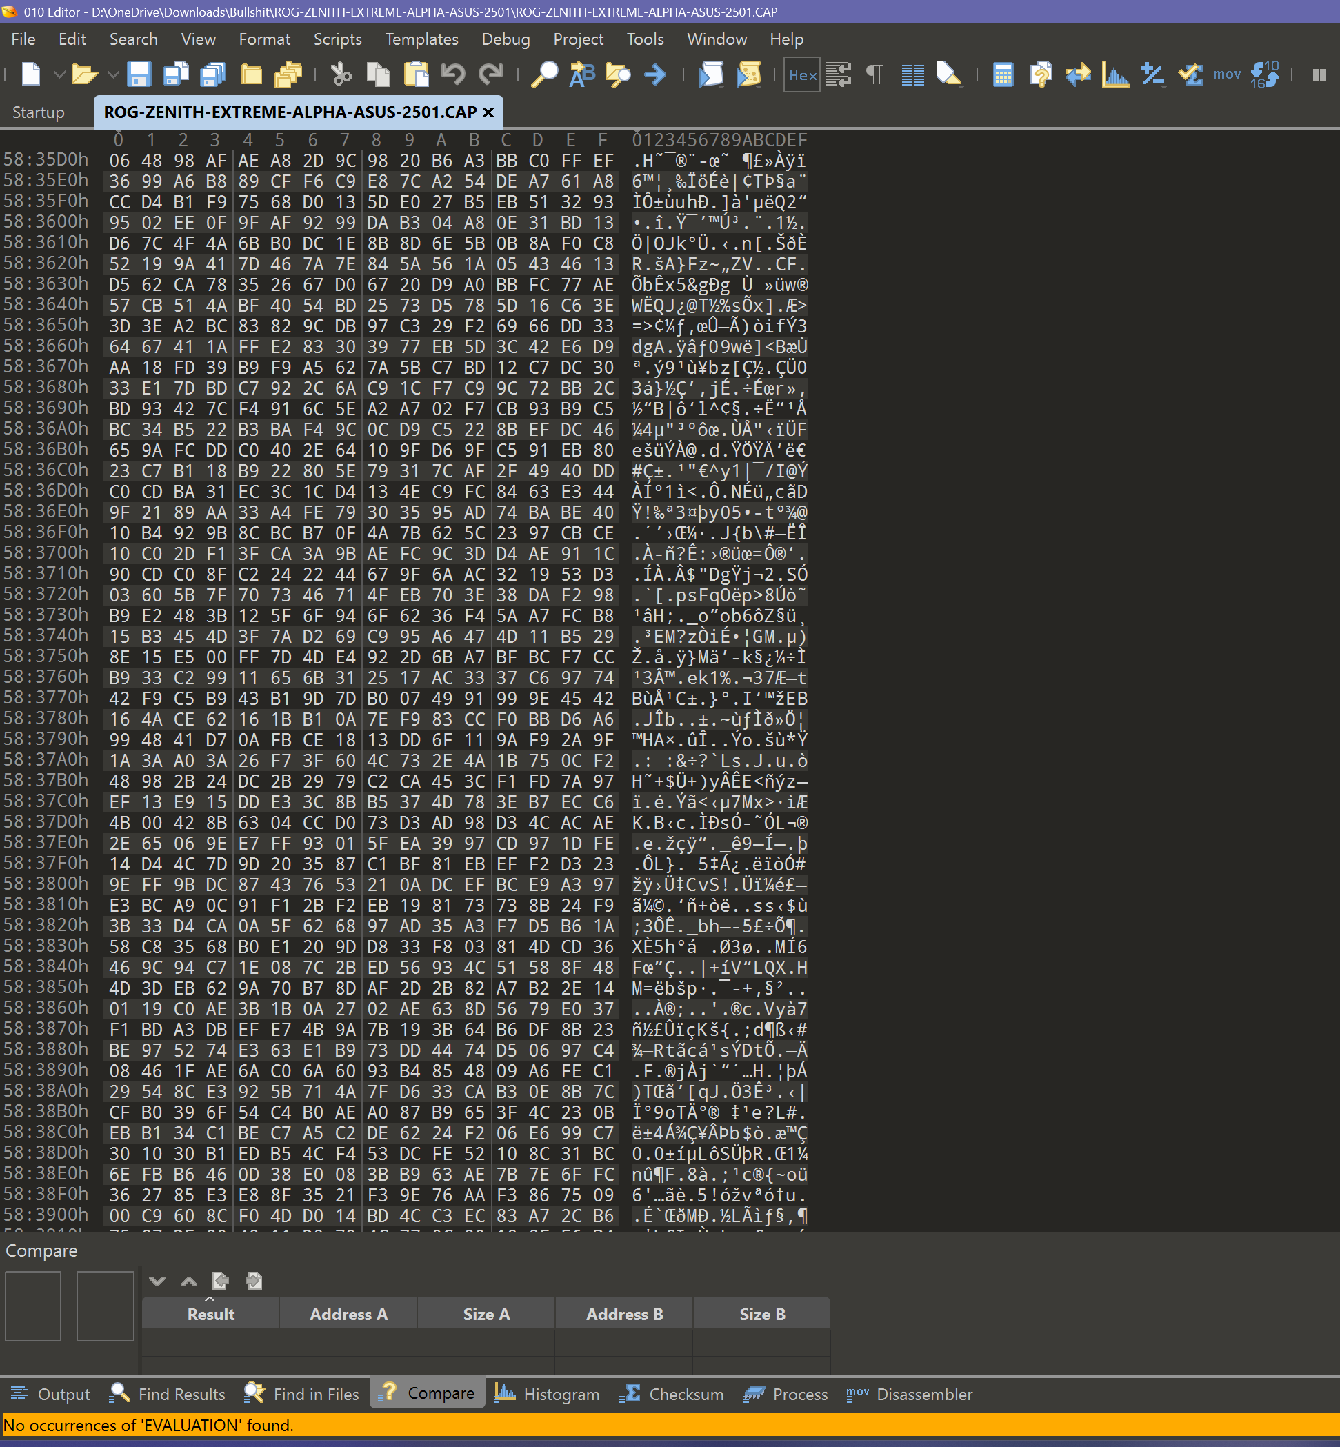The image size is (1340, 1447).
Task: Open the Edit menu
Action: (72, 39)
